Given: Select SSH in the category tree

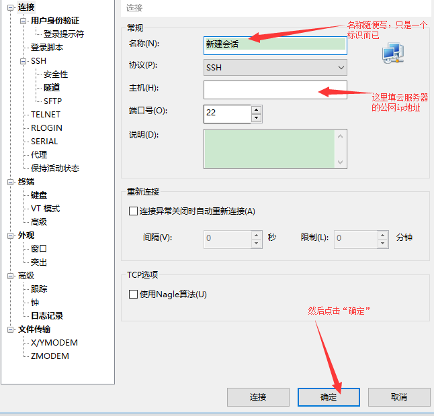Looking at the screenshot, I should click(x=38, y=61).
